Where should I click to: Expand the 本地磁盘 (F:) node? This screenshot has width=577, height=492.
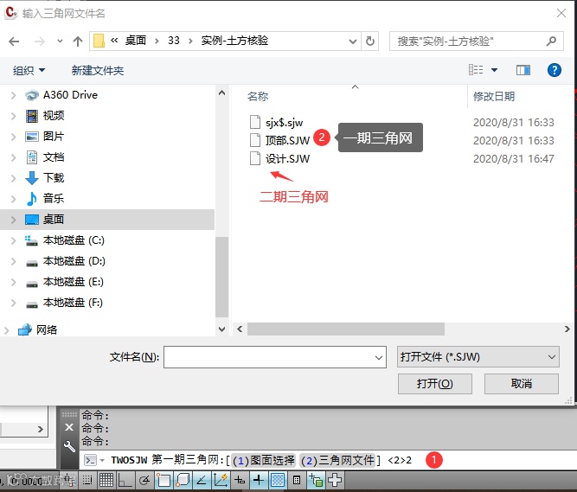(x=14, y=303)
